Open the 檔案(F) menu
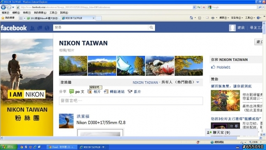The image size is (266, 150). [x=5, y=12]
